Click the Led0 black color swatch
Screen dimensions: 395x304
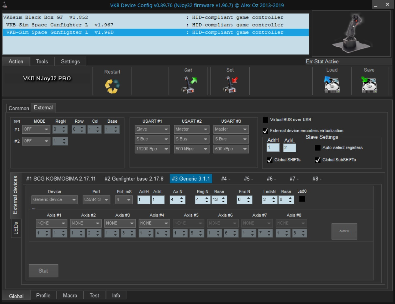302,199
